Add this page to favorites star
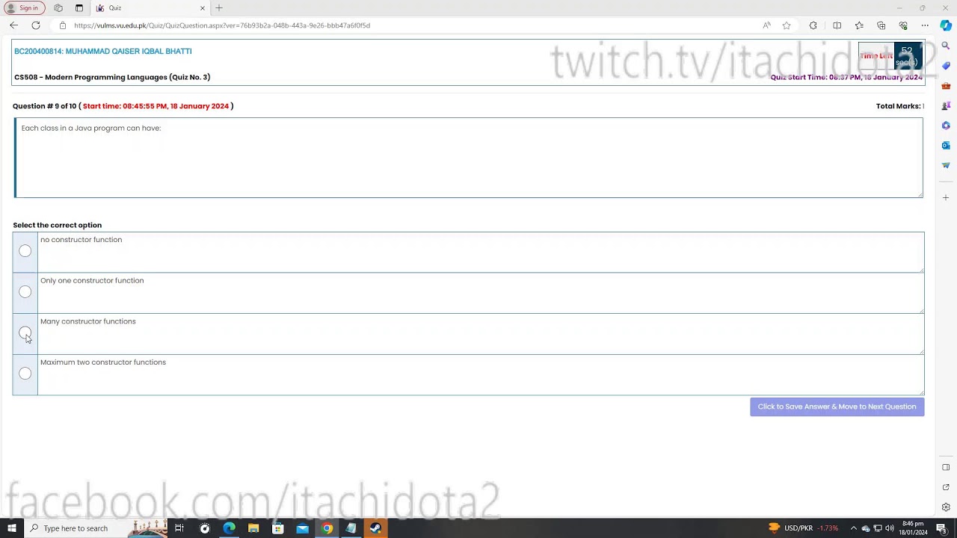 [787, 25]
